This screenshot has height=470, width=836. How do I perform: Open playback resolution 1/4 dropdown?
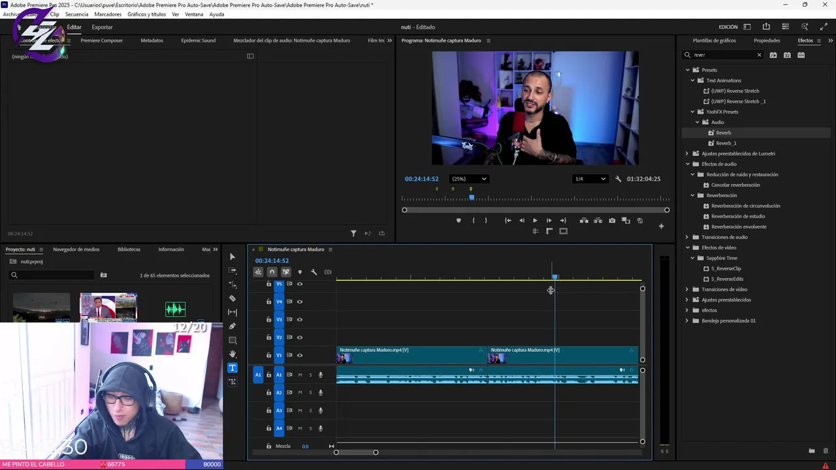590,179
